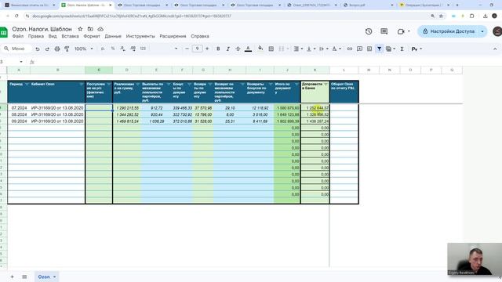The image size is (502, 282).
Task: Format as currency in the toolbar
Action: pos(103,49)
